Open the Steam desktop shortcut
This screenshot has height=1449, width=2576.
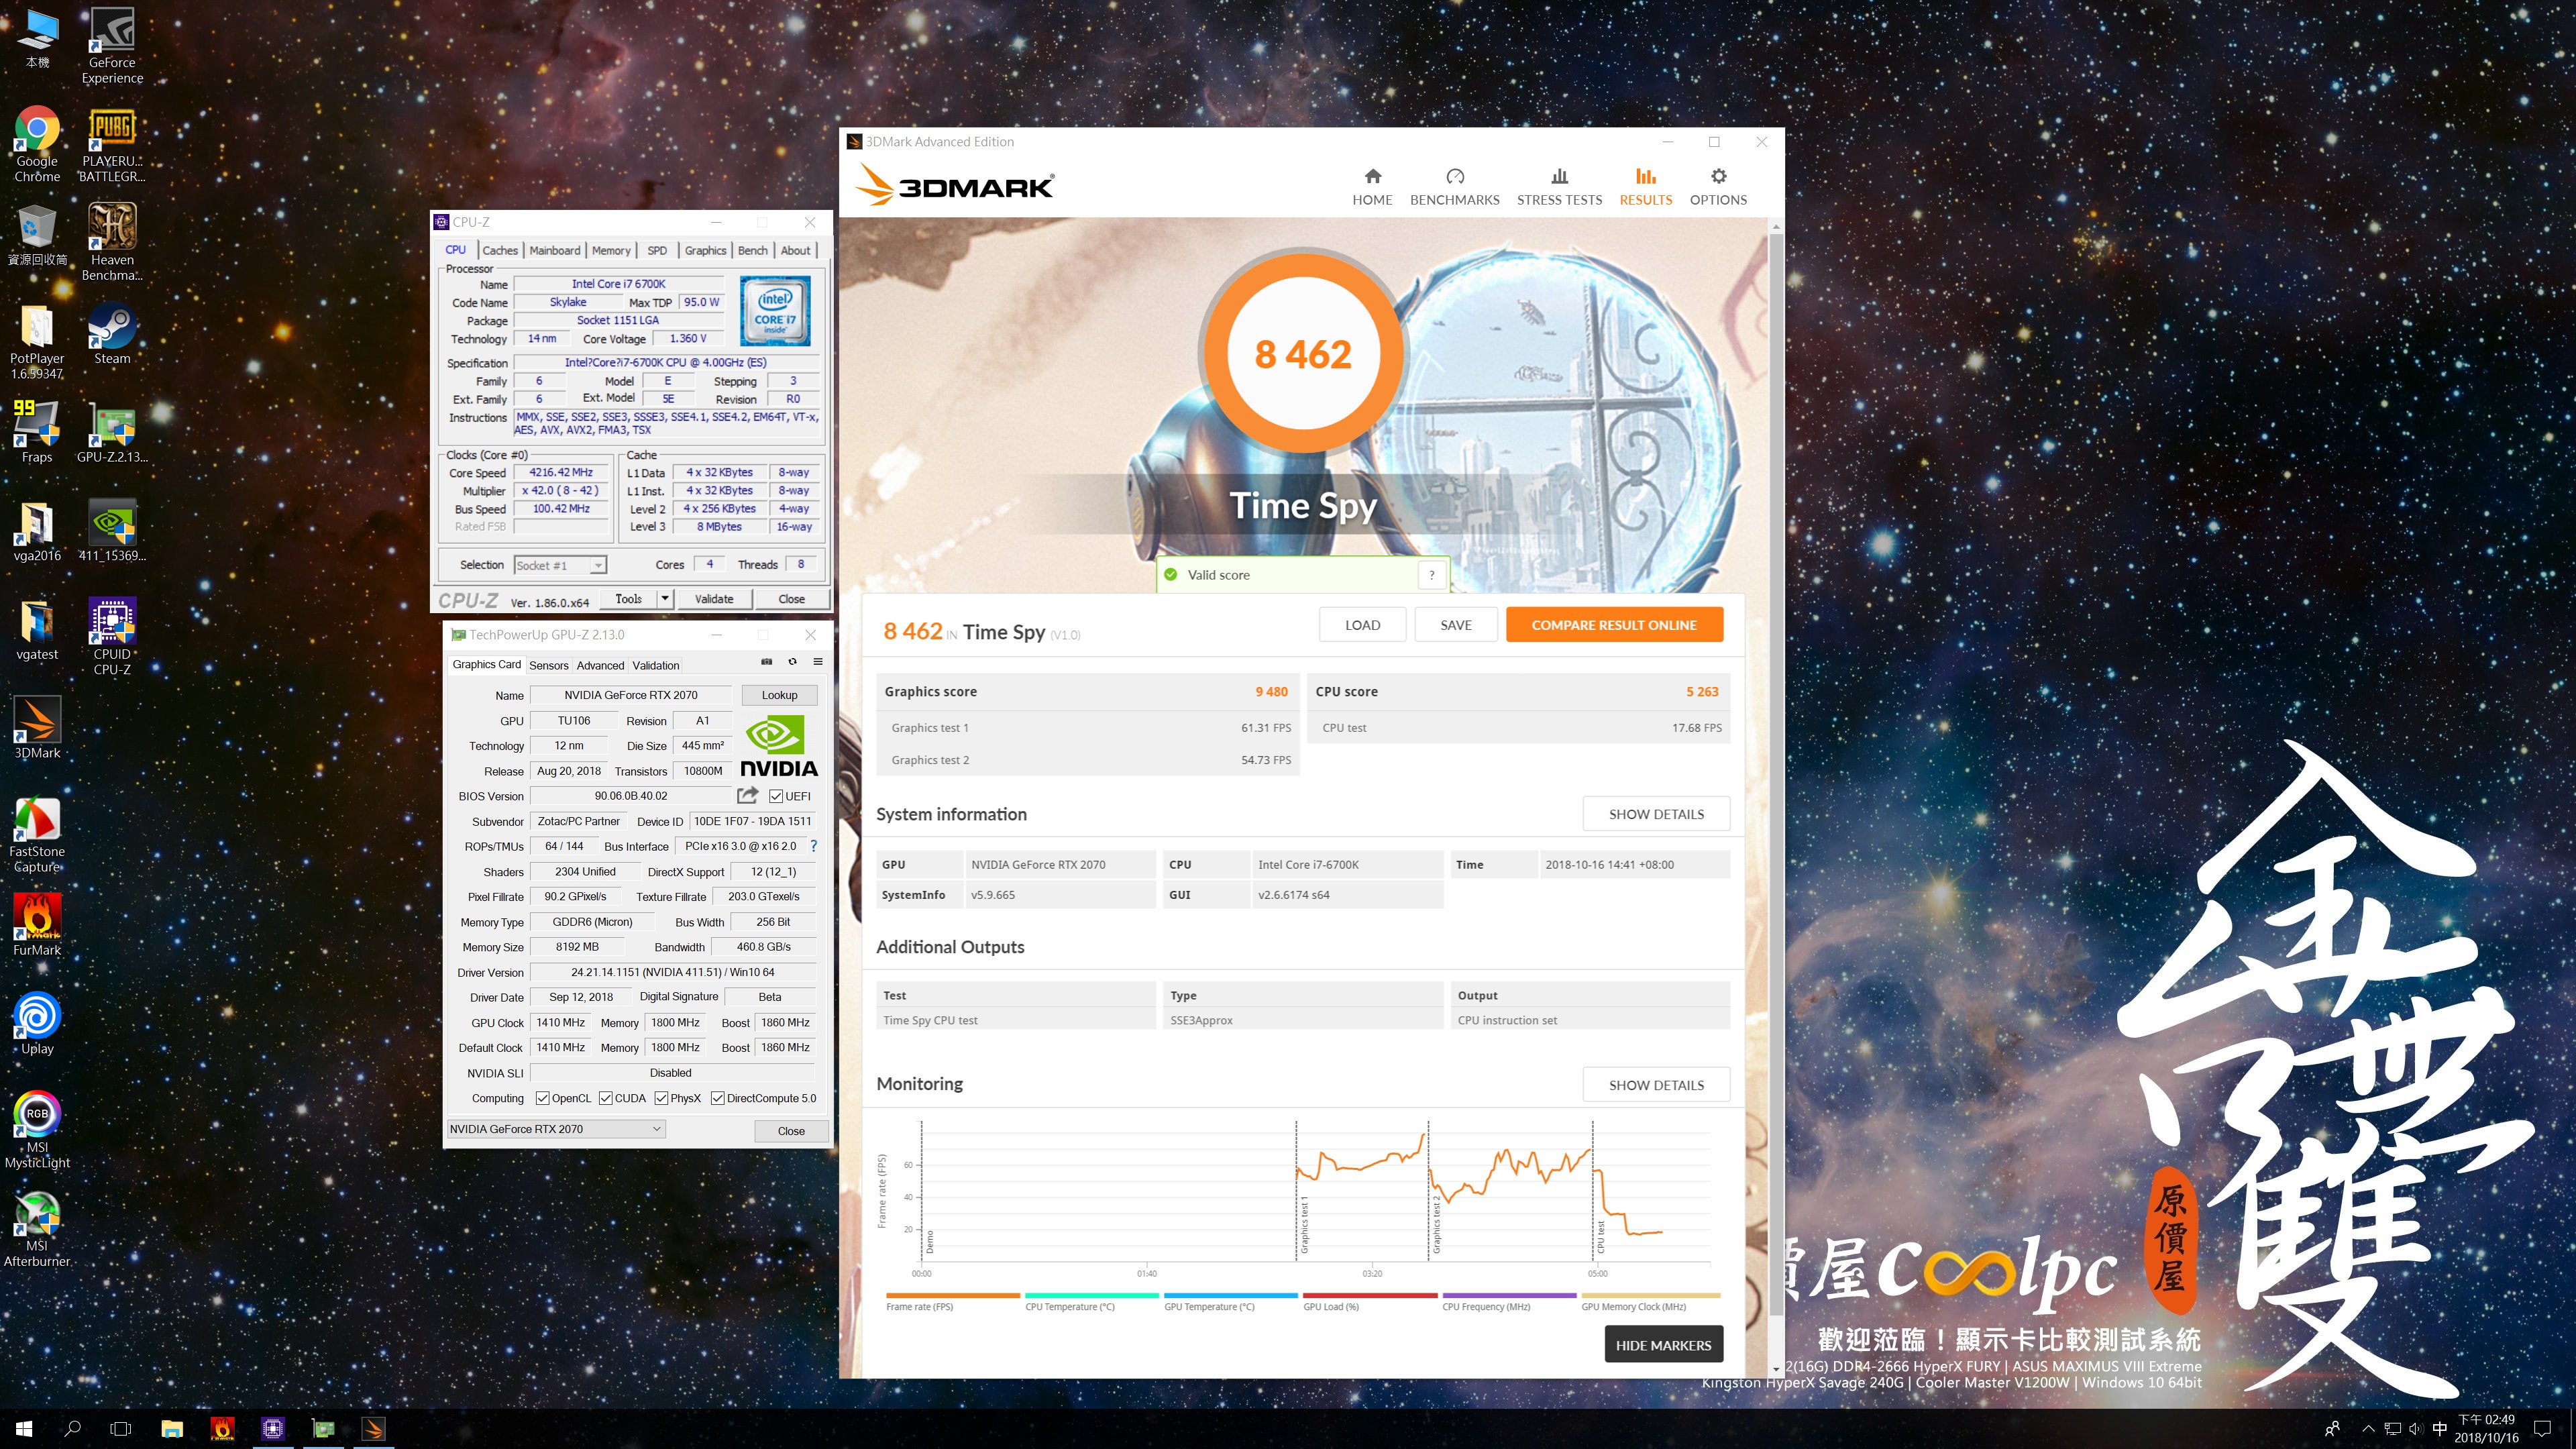112,335
